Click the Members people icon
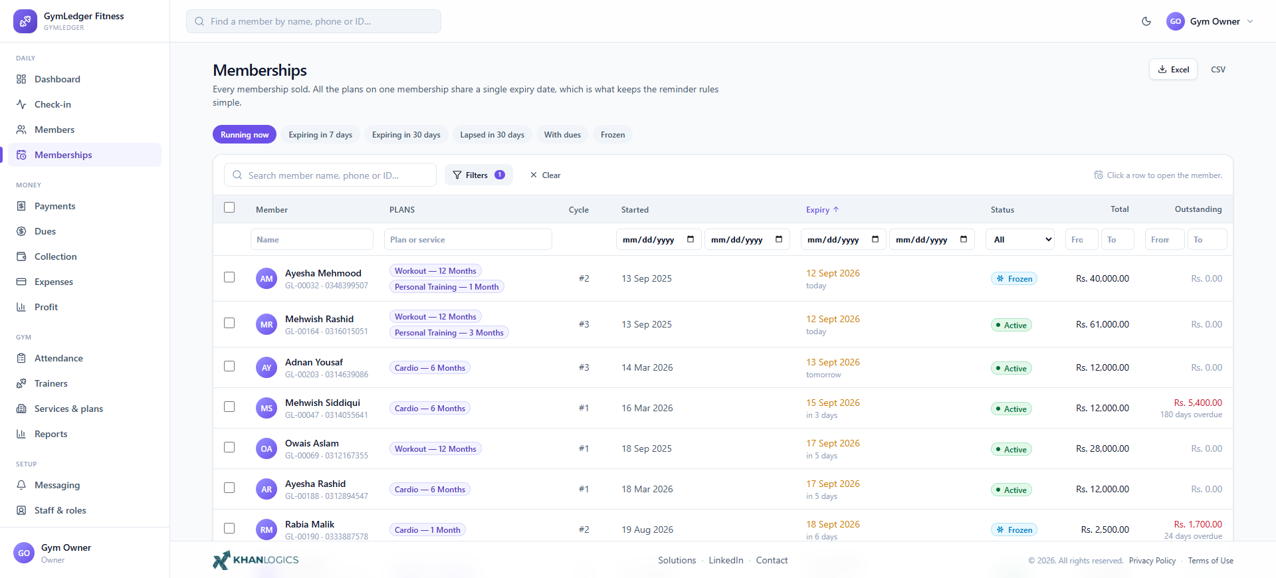The width and height of the screenshot is (1276, 578). pyautogui.click(x=21, y=130)
